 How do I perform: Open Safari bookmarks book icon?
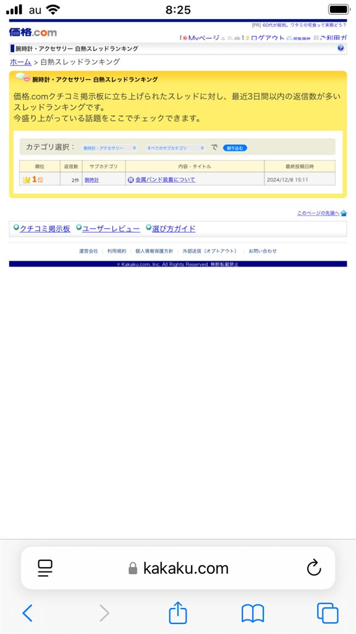point(253,614)
